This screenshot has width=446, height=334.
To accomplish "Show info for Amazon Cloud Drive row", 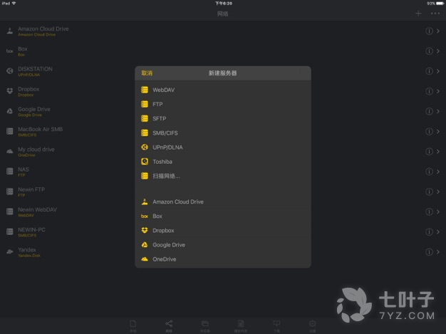I will click(429, 31).
